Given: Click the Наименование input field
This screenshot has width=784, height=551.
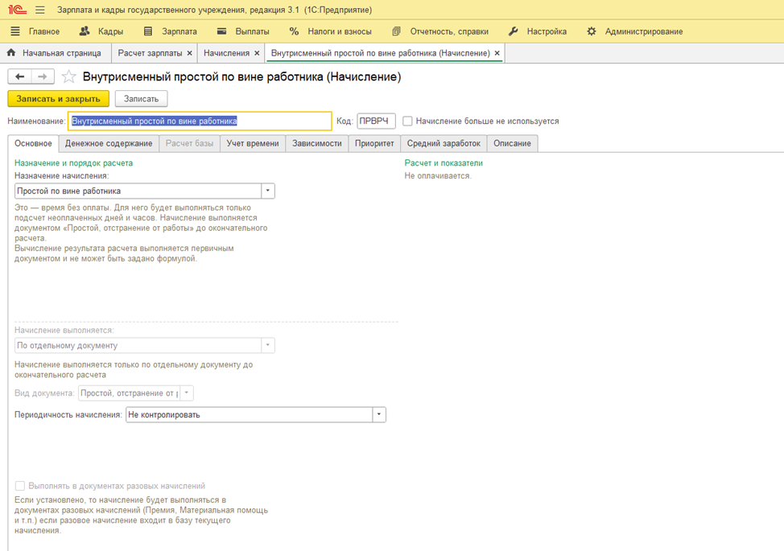Looking at the screenshot, I should (200, 121).
